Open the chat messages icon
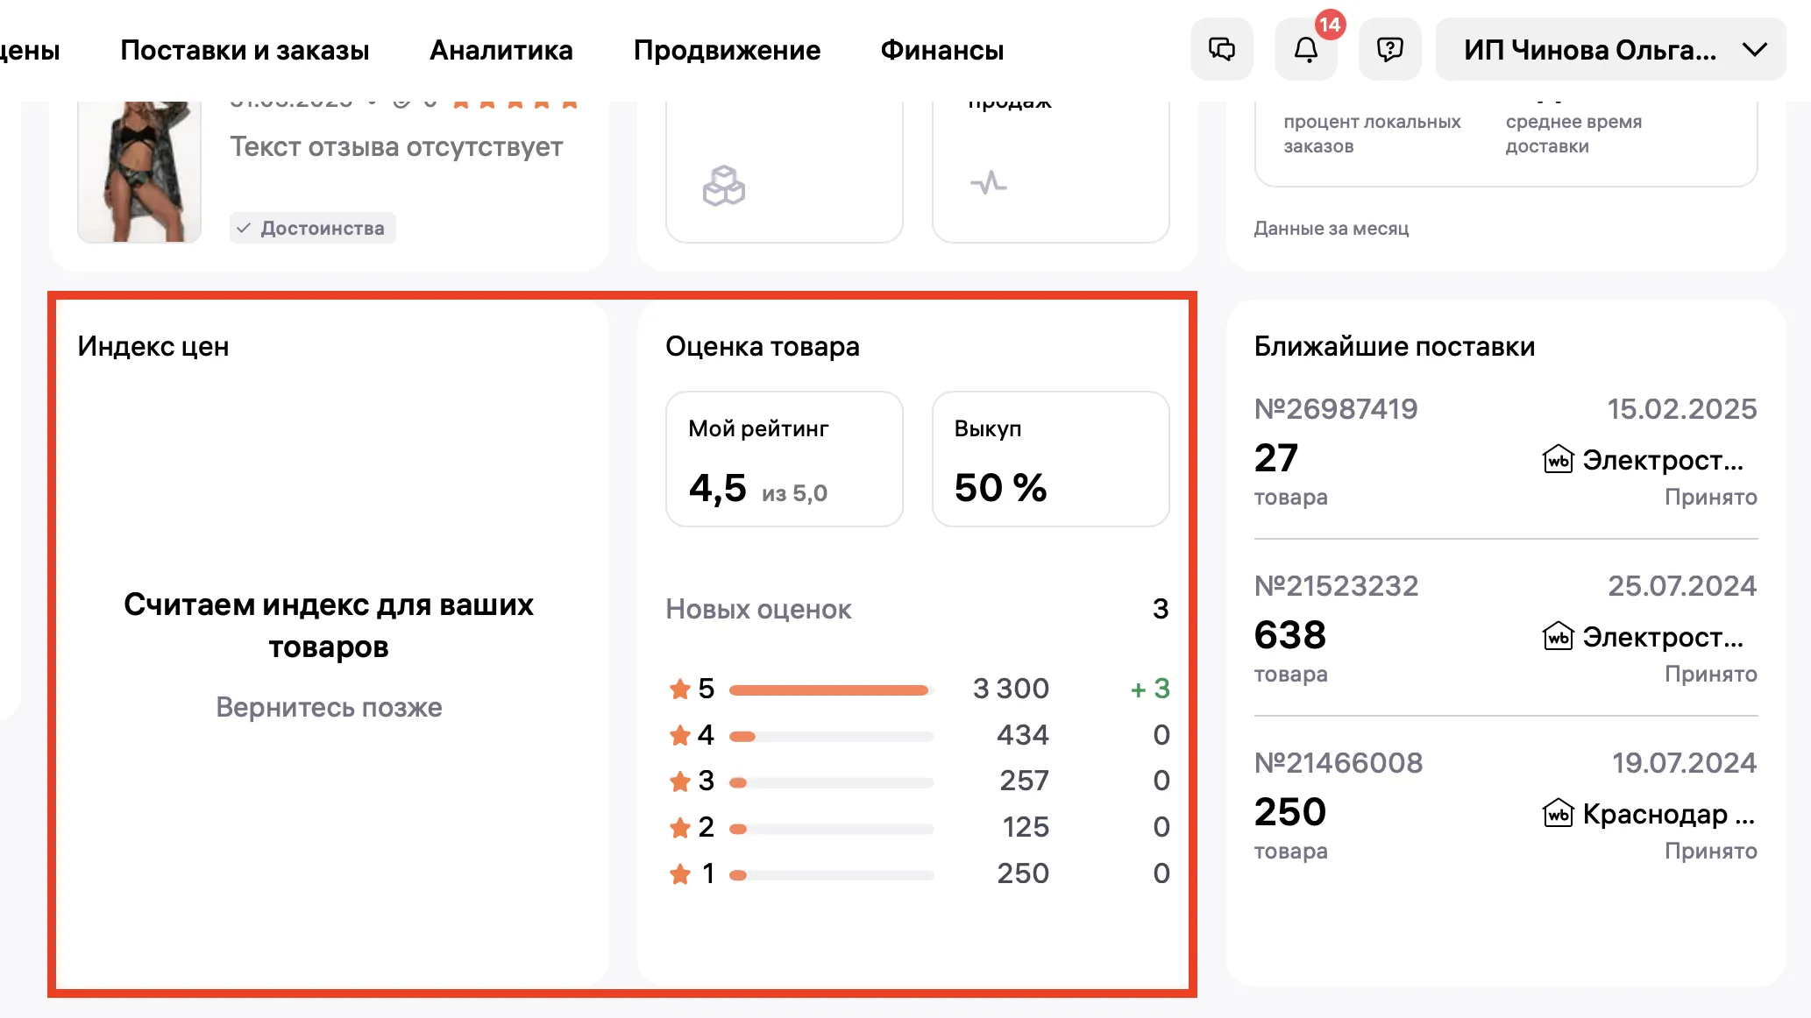This screenshot has height=1018, width=1811. [1221, 49]
